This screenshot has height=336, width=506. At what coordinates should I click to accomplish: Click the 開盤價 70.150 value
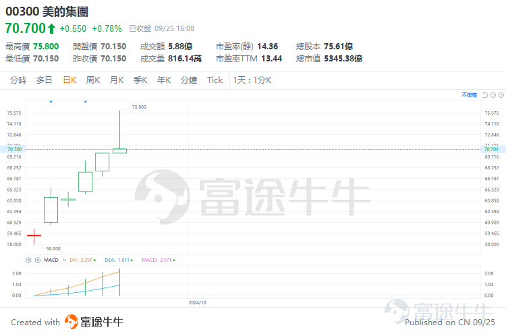coord(113,47)
